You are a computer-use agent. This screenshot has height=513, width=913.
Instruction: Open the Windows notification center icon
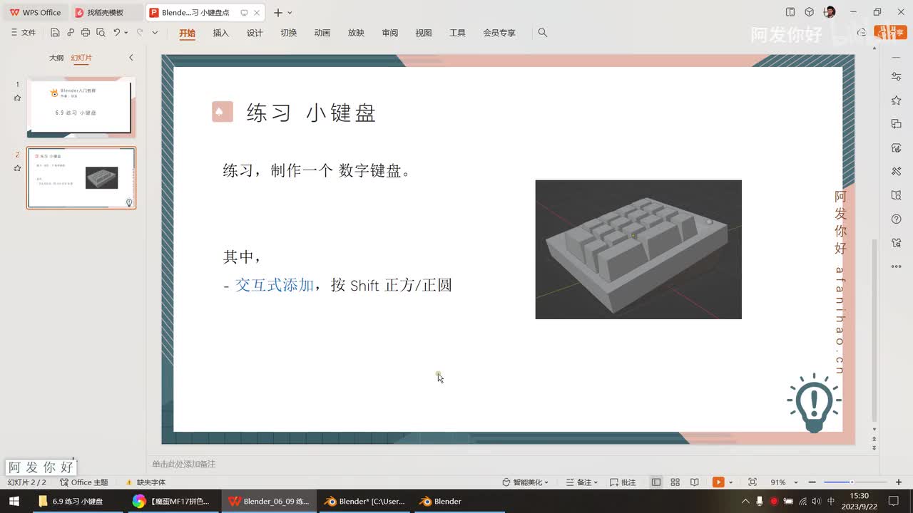tap(893, 502)
